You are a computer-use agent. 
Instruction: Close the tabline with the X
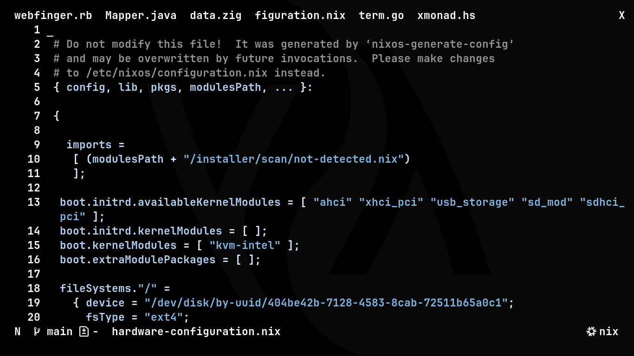(621, 15)
